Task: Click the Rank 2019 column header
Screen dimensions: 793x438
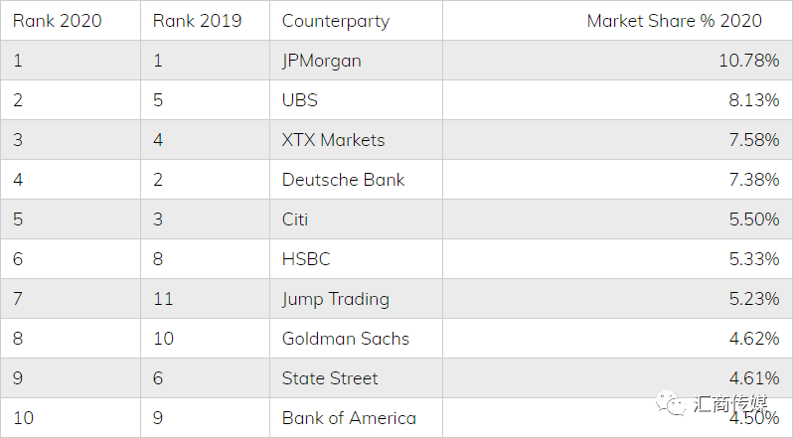Action: point(197,21)
